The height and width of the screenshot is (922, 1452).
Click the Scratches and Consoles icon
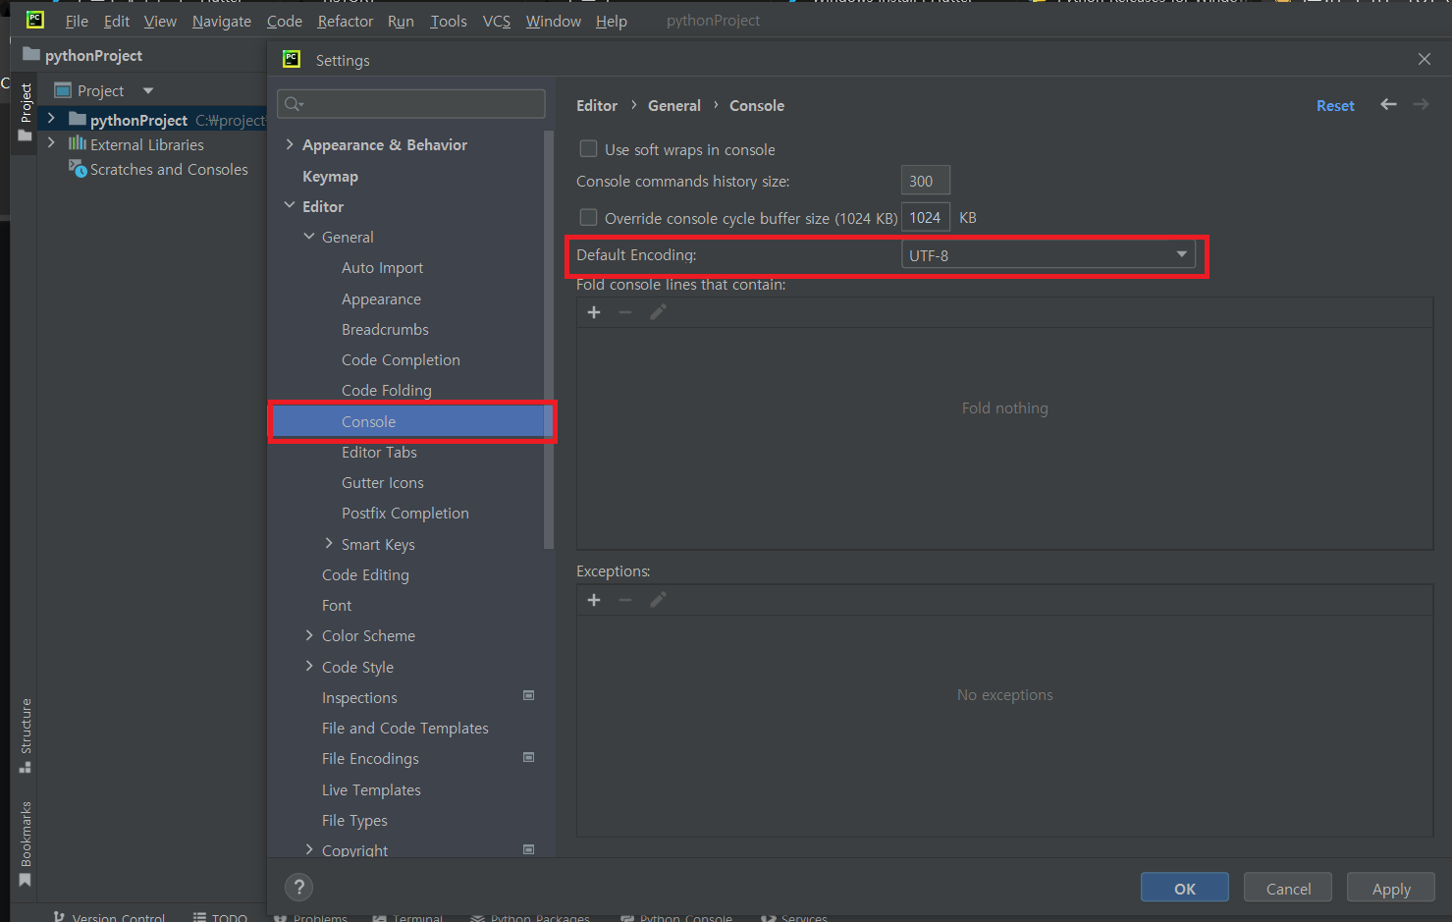pos(78,169)
